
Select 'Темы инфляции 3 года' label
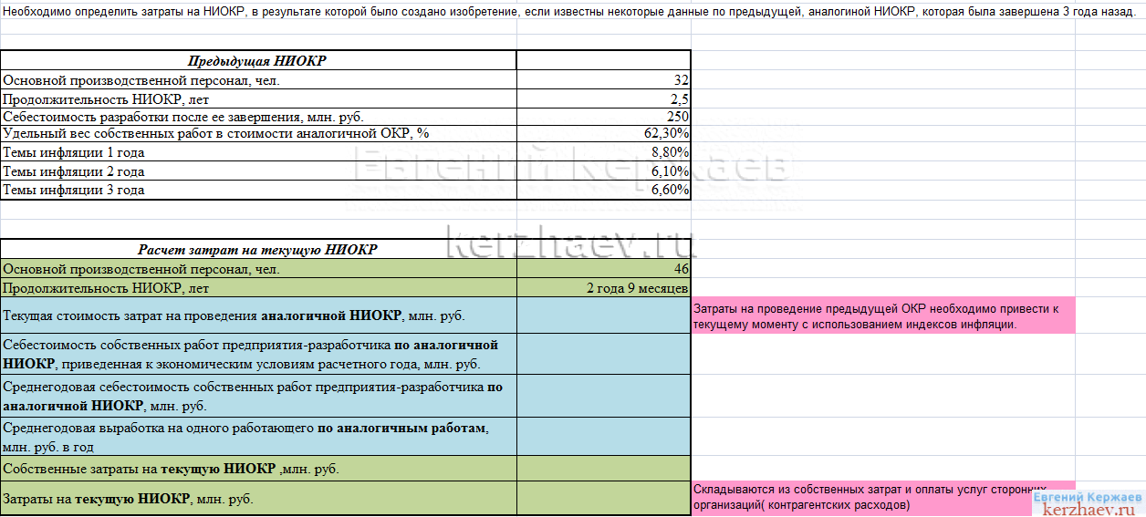pyautogui.click(x=74, y=190)
